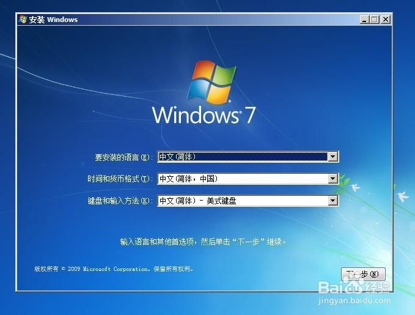Select the 中文(简体,中国) format field
This screenshot has width=415, height=315.
coord(248,179)
